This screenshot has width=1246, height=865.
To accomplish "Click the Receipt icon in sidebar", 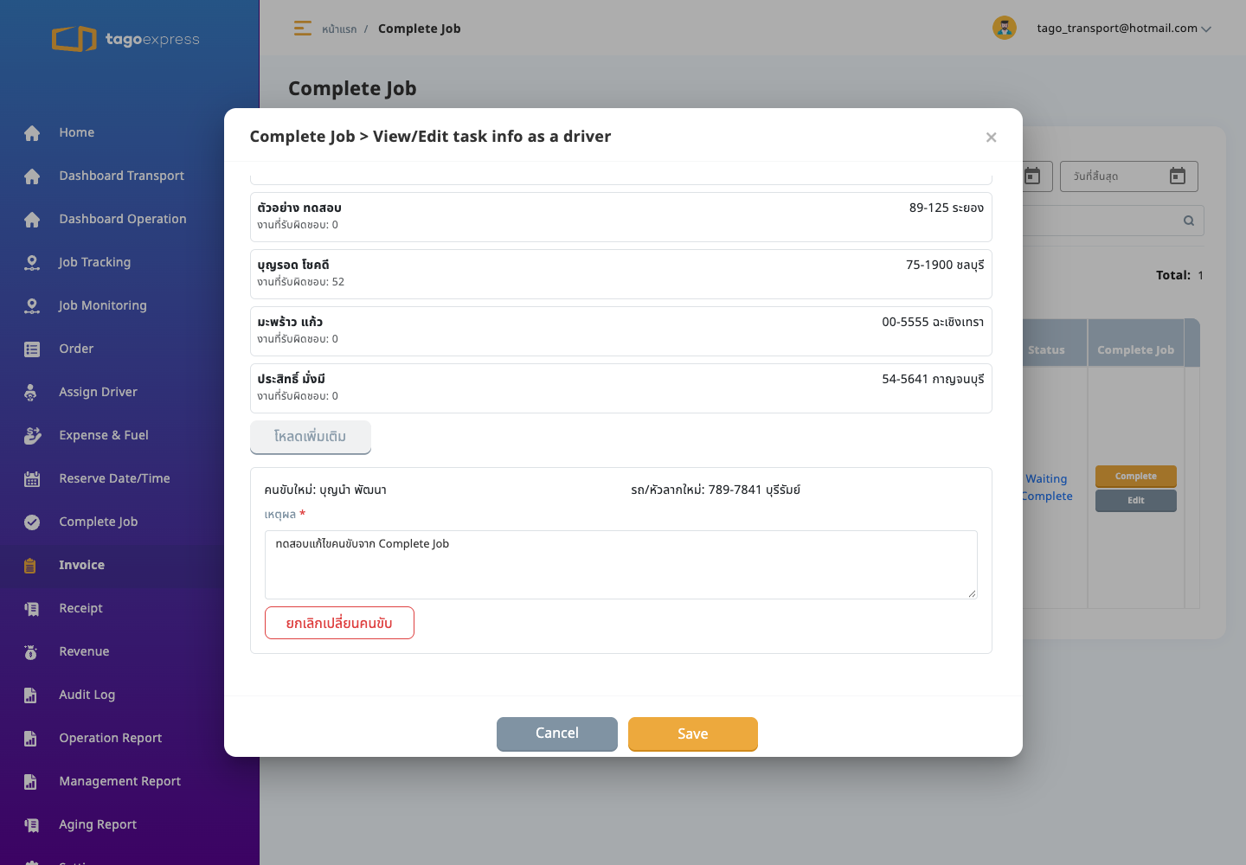I will (x=32, y=608).
